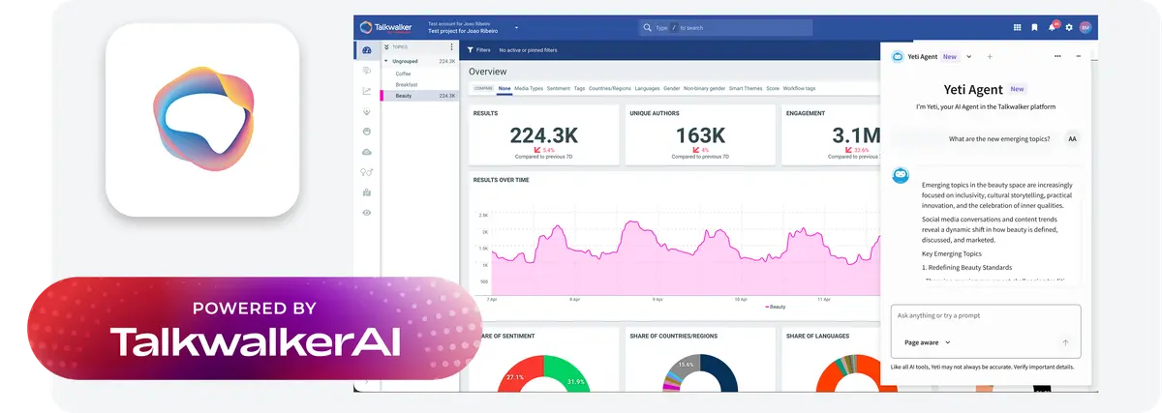
Task: Open the bookmark icon in the header
Action: tap(1034, 27)
